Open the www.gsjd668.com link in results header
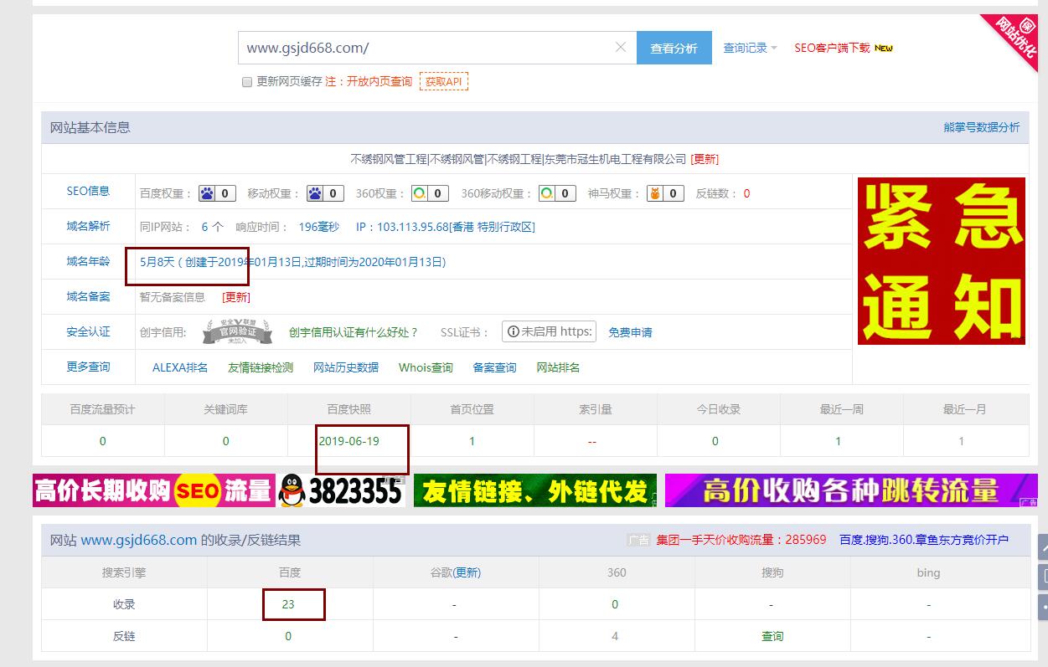1048x667 pixels. coord(139,540)
